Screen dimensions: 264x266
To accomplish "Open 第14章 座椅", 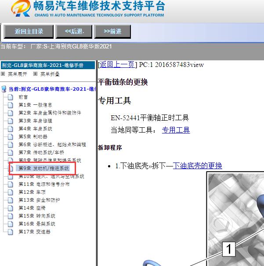I will 32,208.
